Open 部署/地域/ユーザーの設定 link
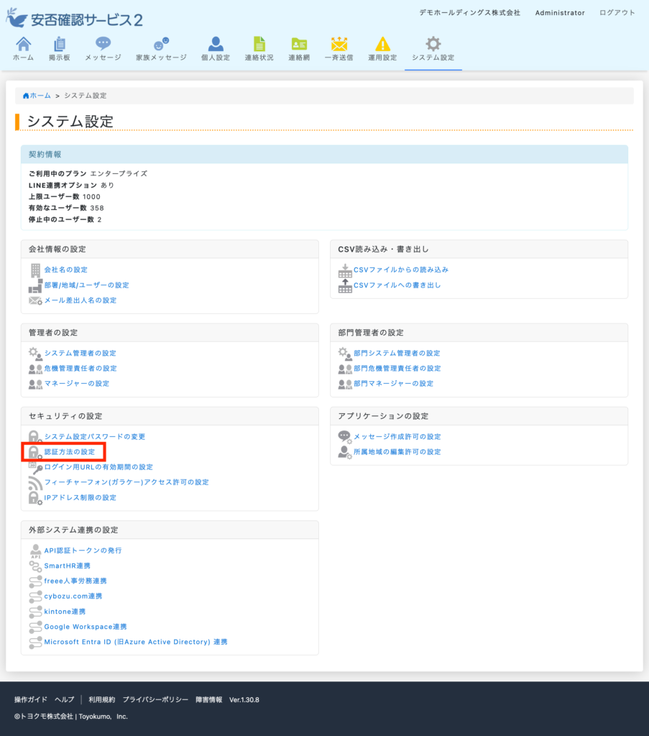Image resolution: width=649 pixels, height=736 pixels. point(86,285)
